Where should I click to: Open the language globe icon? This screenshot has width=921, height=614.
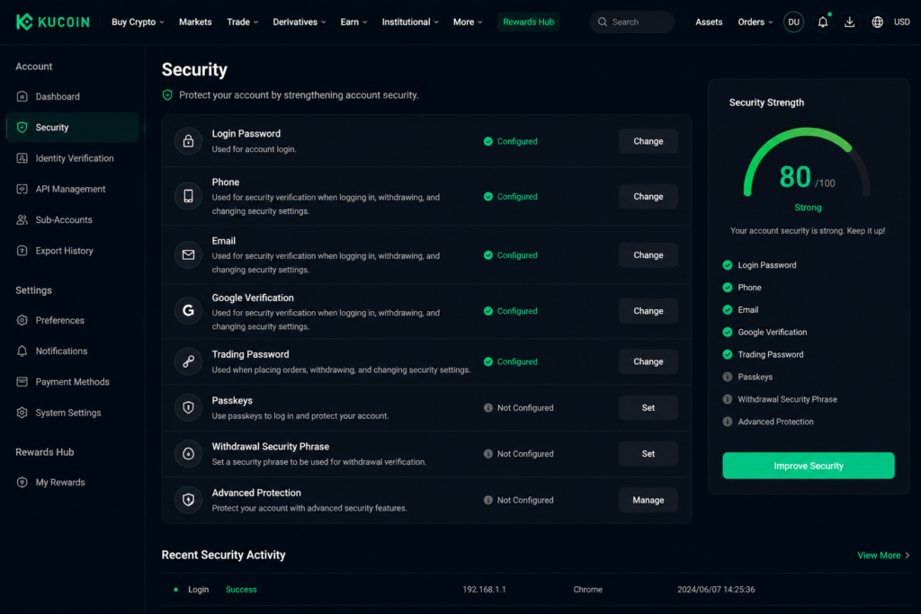[x=877, y=22]
